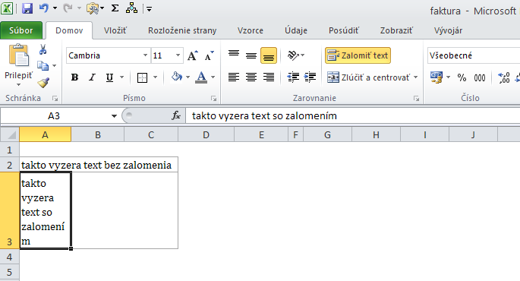This screenshot has height=281, width=520.
Task: Apply percent style format
Action: coord(462,77)
